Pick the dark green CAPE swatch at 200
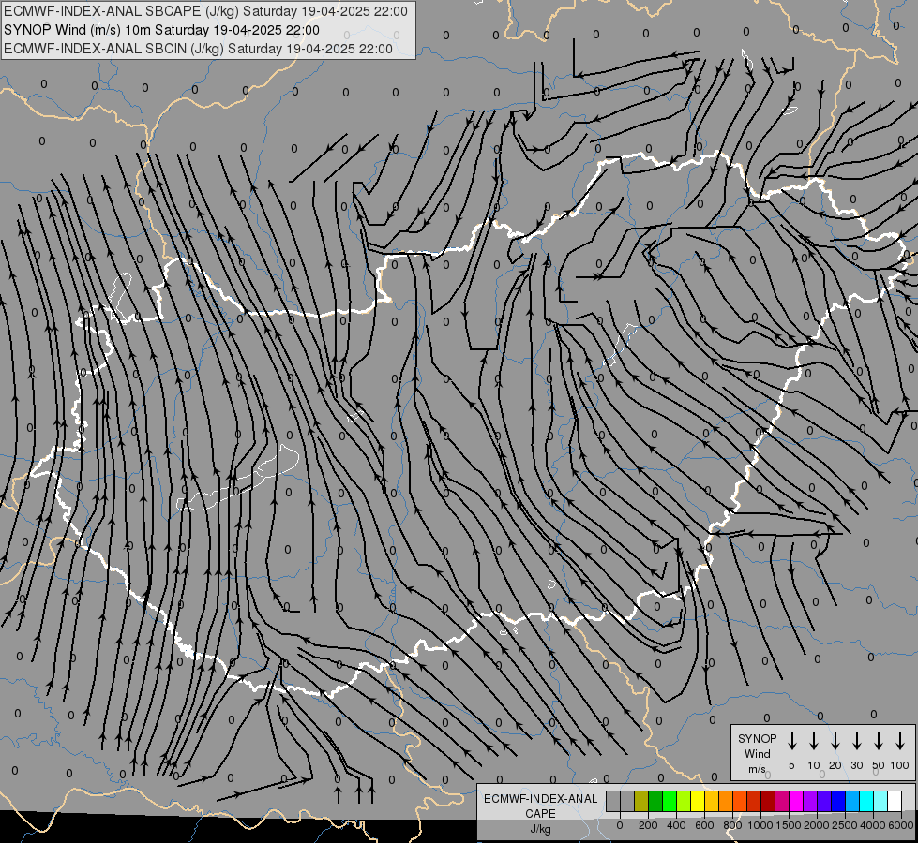This screenshot has height=843, width=918. (655, 801)
